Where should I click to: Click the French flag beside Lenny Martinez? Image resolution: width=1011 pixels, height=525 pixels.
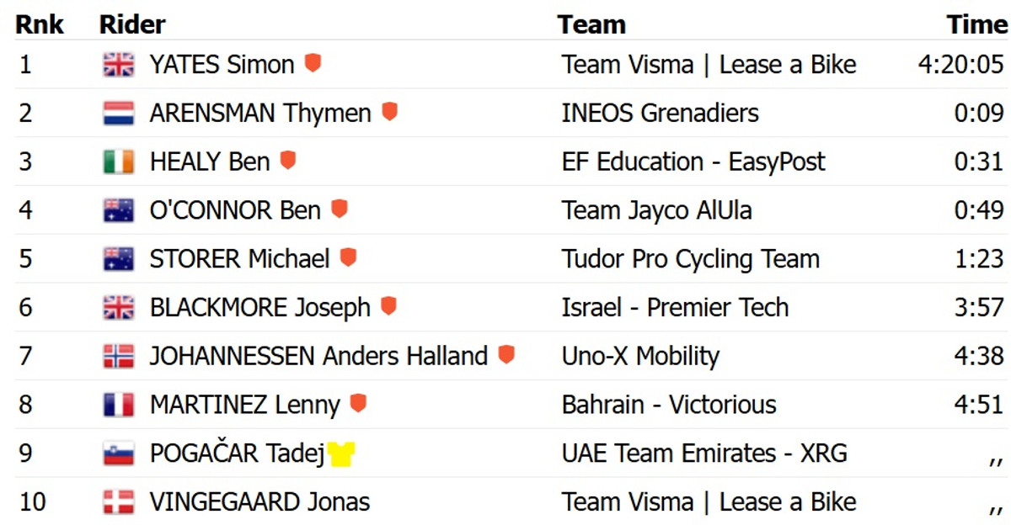tap(119, 406)
